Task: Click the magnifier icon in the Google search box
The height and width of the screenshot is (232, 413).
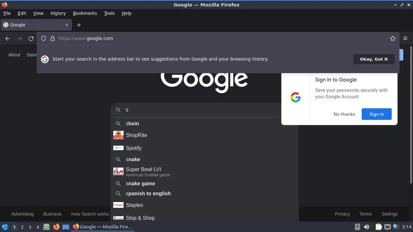Action: 118,110
